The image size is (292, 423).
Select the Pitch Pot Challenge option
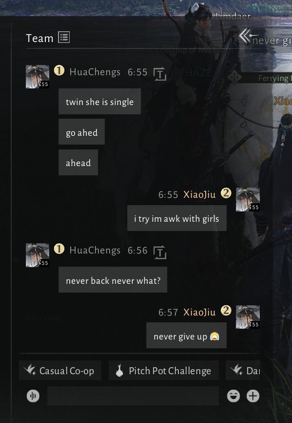point(164,370)
